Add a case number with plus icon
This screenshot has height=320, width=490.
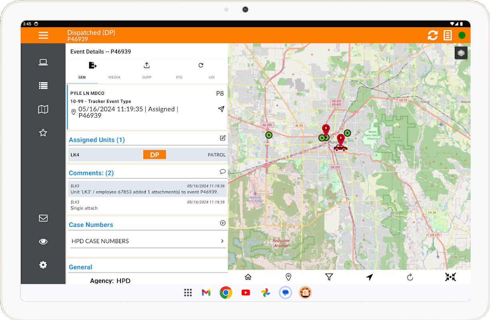[223, 223]
